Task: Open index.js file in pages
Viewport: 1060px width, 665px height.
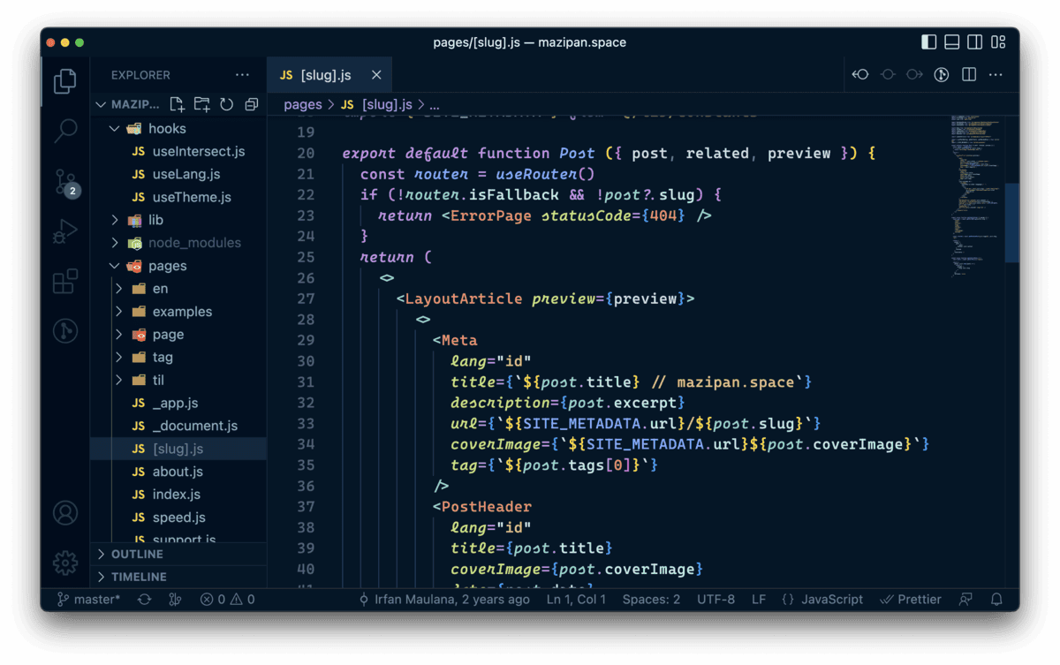Action: (178, 495)
